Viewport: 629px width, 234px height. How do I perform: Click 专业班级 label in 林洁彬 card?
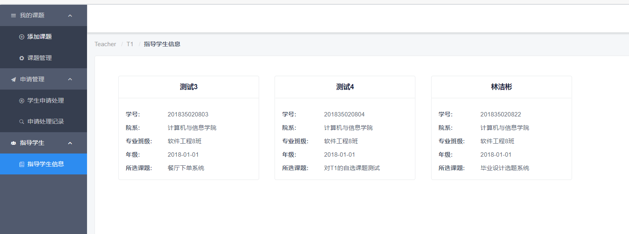451,141
